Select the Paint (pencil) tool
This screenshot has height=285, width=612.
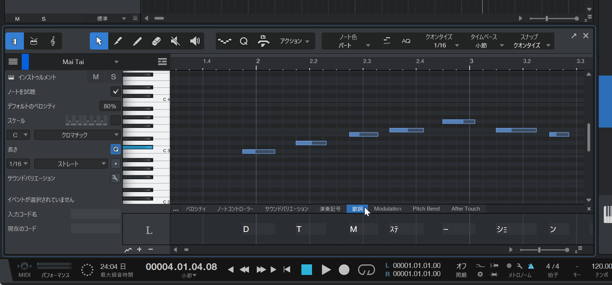[137, 41]
